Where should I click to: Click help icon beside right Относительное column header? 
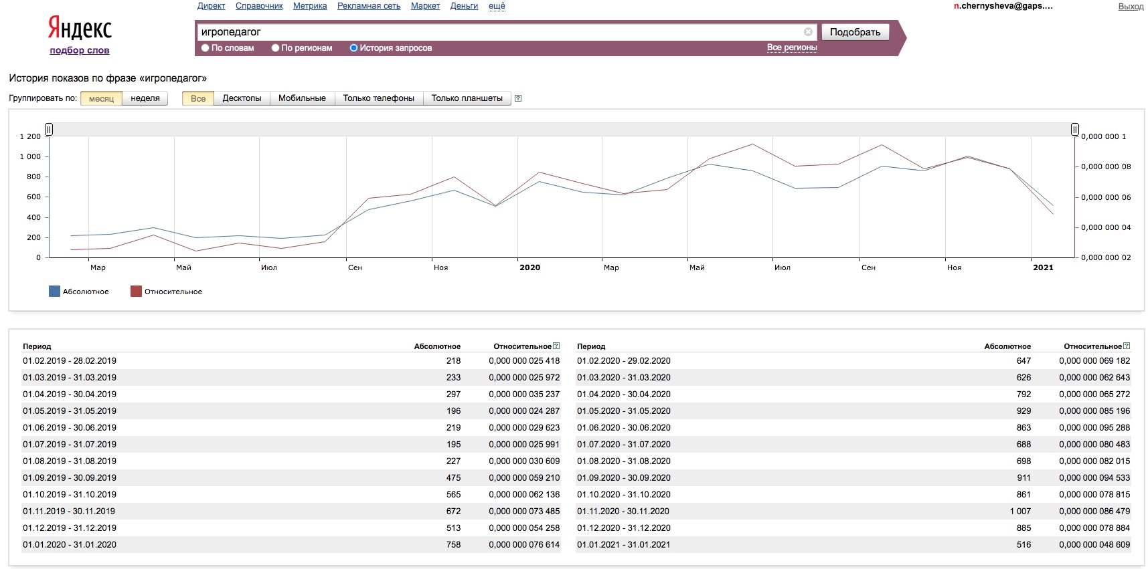tap(1127, 346)
